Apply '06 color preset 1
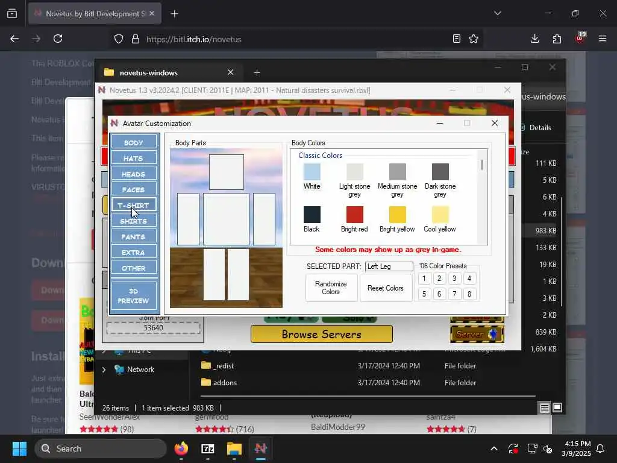This screenshot has height=463, width=617. tap(424, 279)
